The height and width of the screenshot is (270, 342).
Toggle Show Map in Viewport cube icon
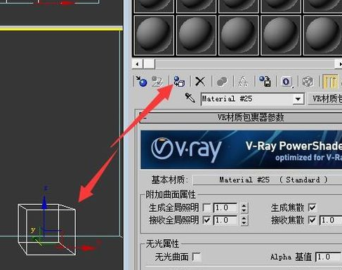308,81
